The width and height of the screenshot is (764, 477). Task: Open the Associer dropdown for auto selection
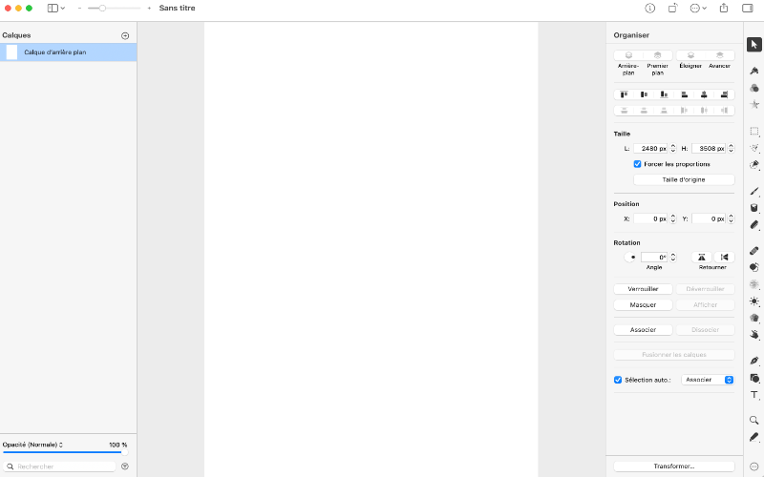(x=708, y=380)
